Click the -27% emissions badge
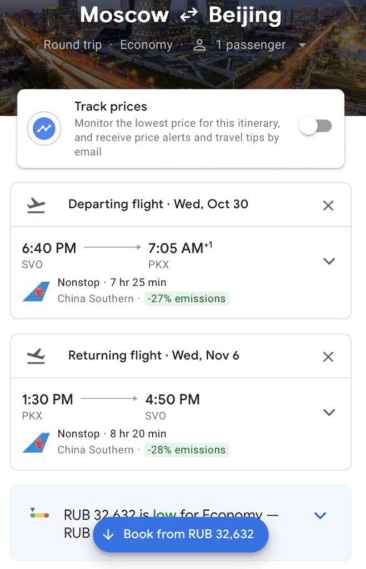Screen dimensions: 366x569 coord(186,298)
